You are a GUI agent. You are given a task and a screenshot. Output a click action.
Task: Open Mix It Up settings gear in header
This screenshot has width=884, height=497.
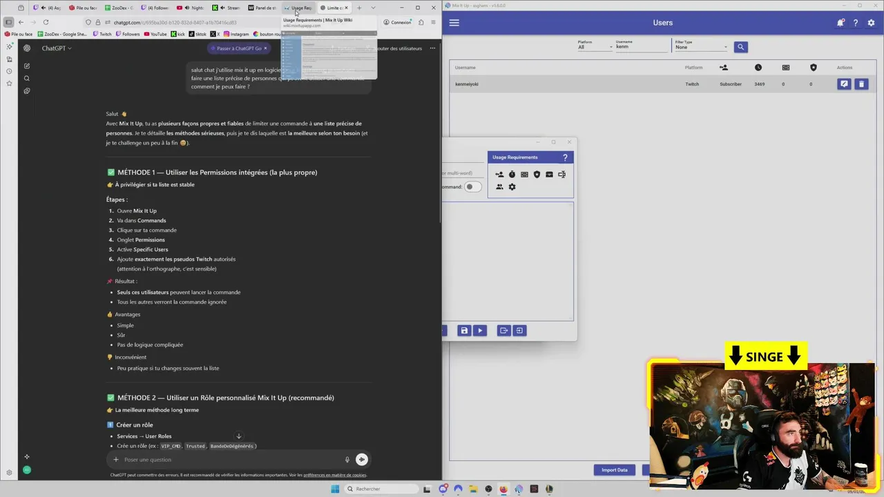coord(871,23)
